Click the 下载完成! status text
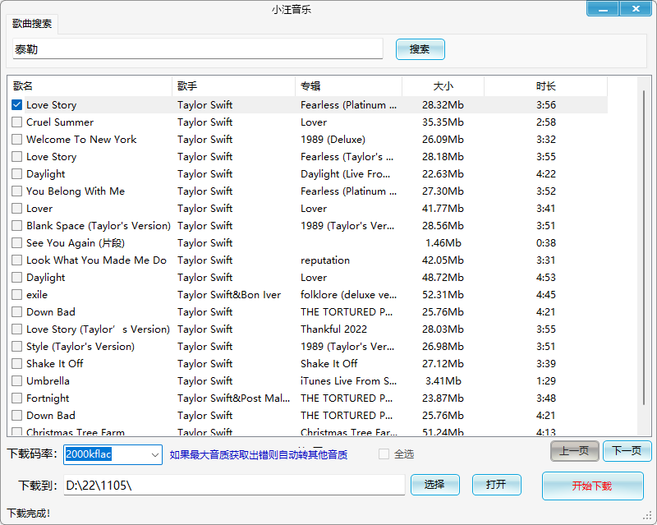The image size is (657, 525). (x=29, y=513)
